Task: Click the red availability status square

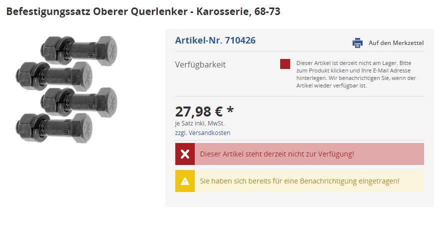Action: (285, 64)
